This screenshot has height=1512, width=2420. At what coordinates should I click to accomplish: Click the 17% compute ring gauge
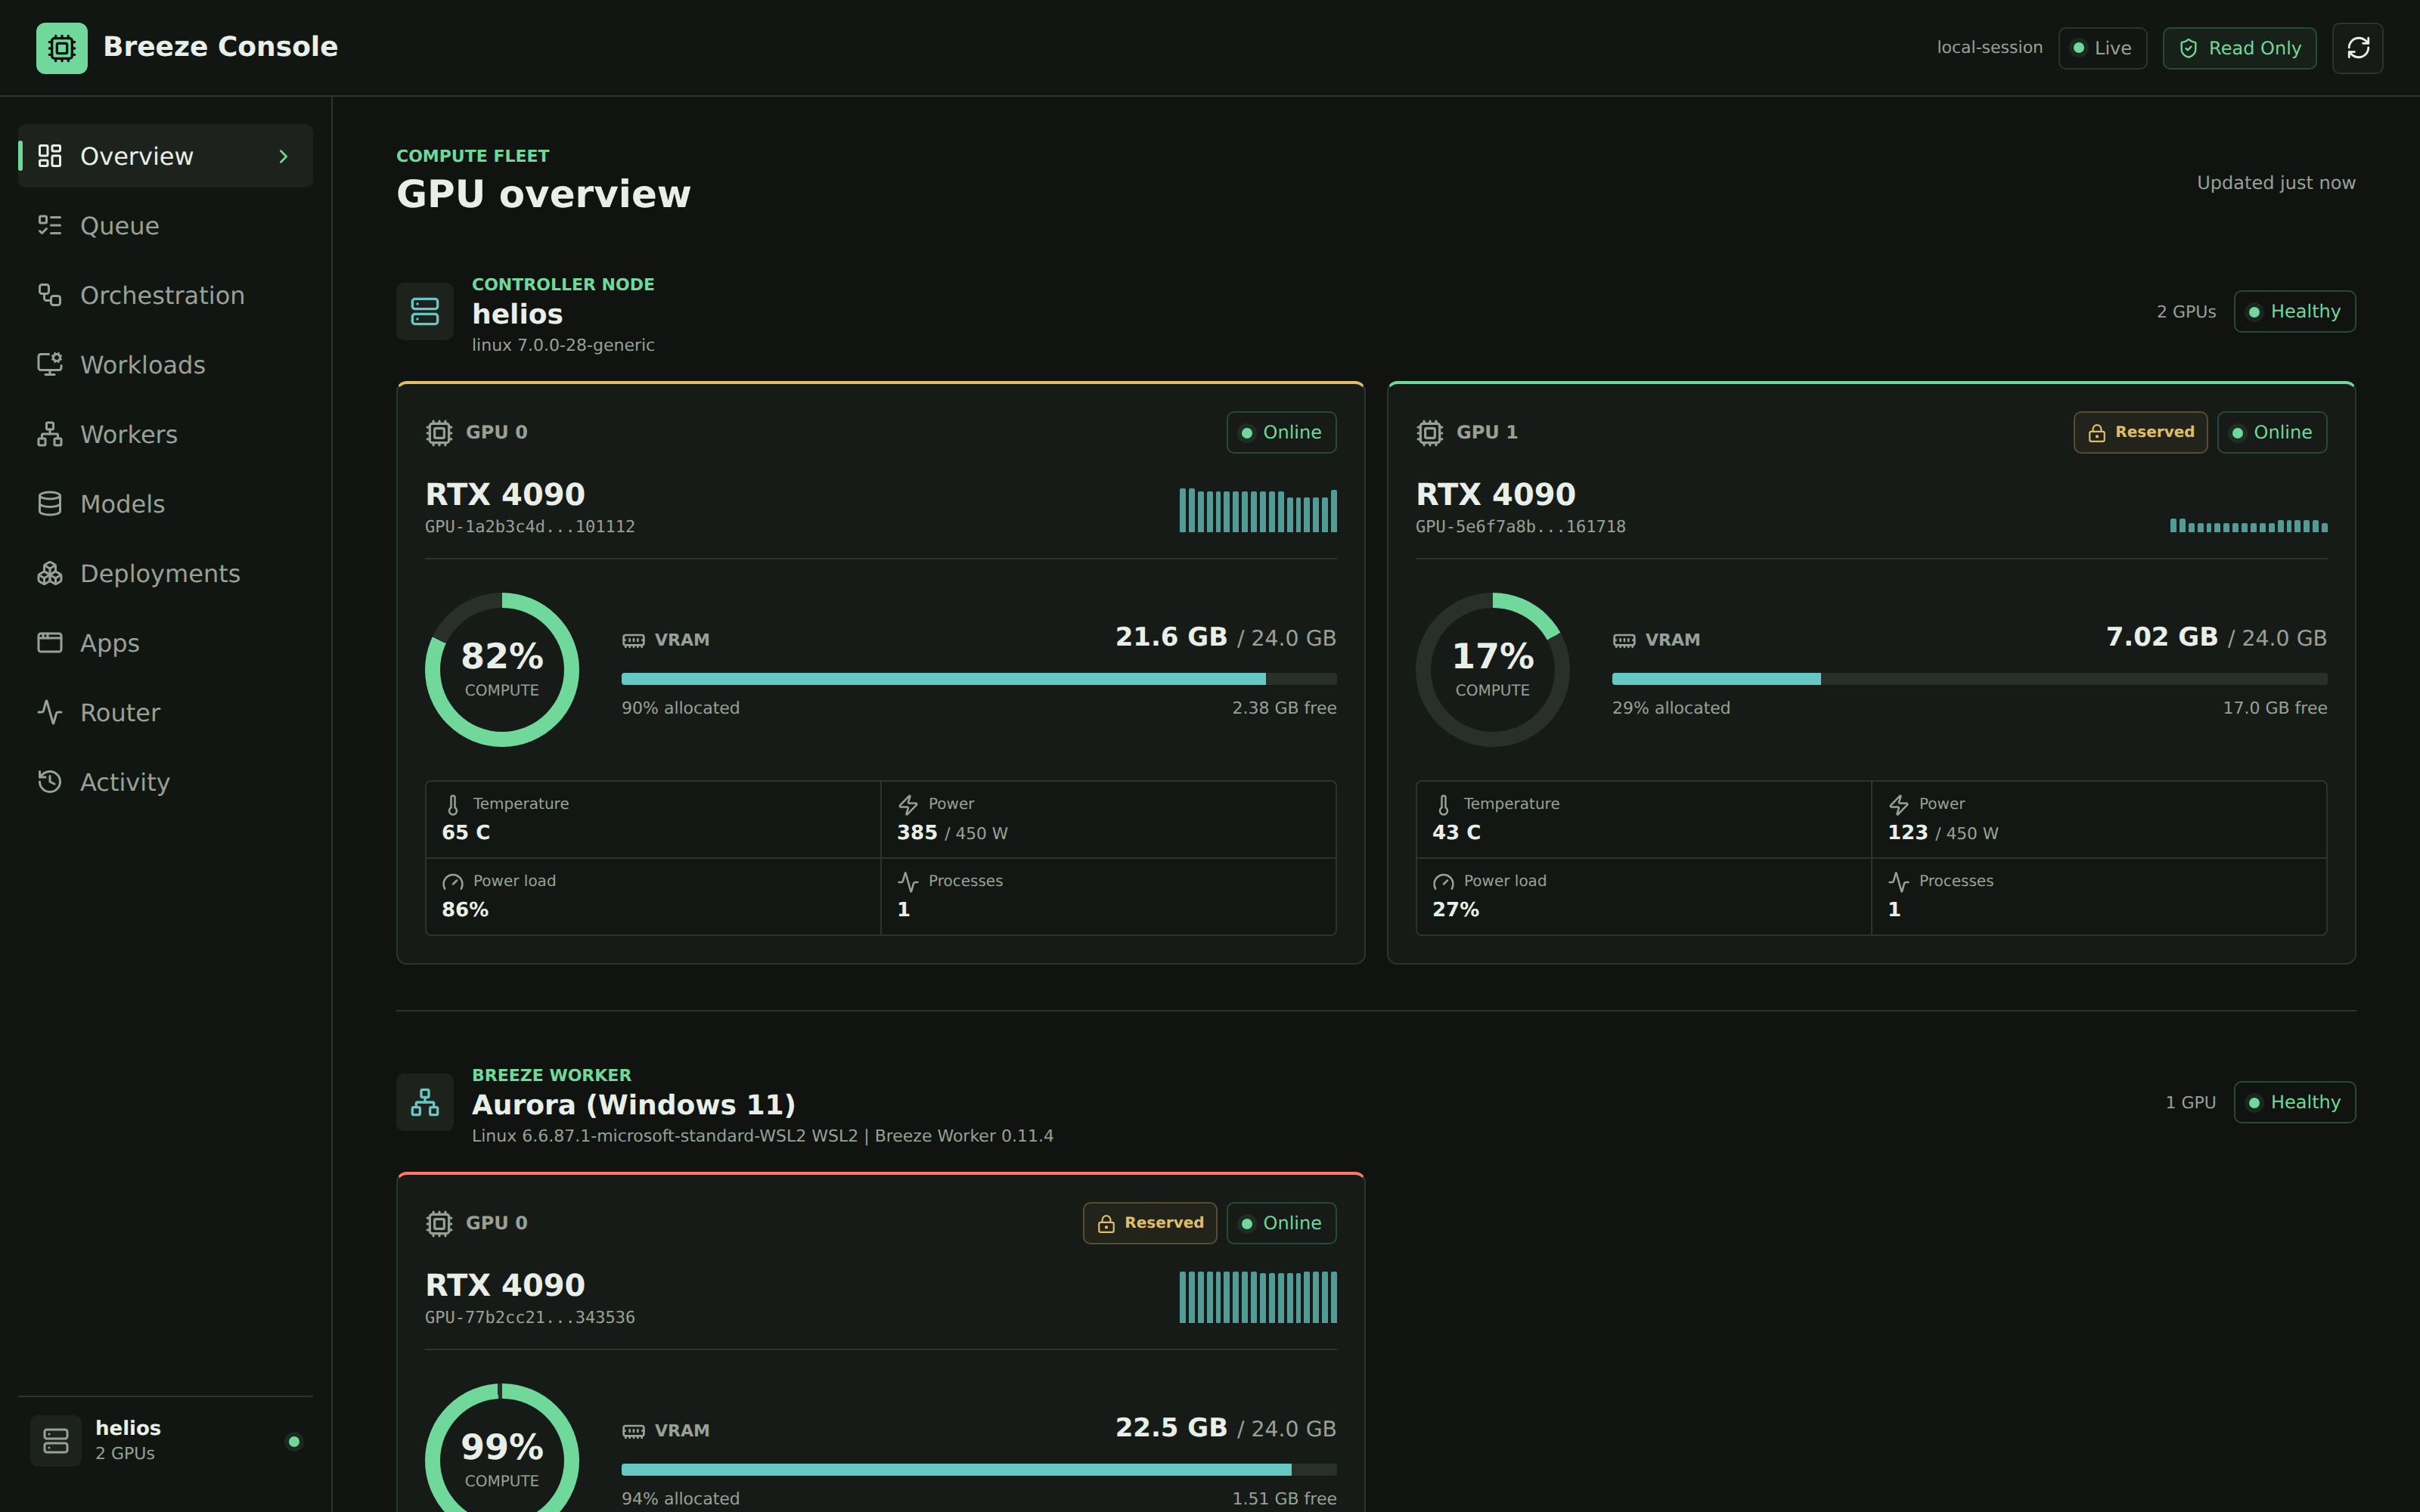[x=1492, y=670]
